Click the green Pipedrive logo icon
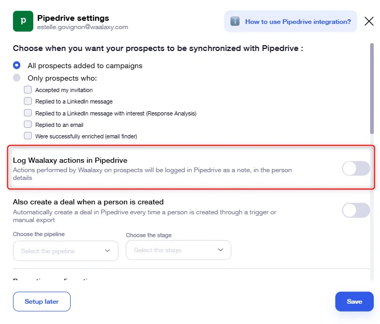This screenshot has height=324, width=380. click(23, 21)
